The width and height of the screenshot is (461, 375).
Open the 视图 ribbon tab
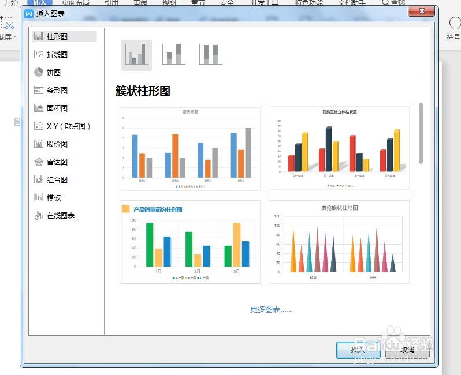[169, 3]
